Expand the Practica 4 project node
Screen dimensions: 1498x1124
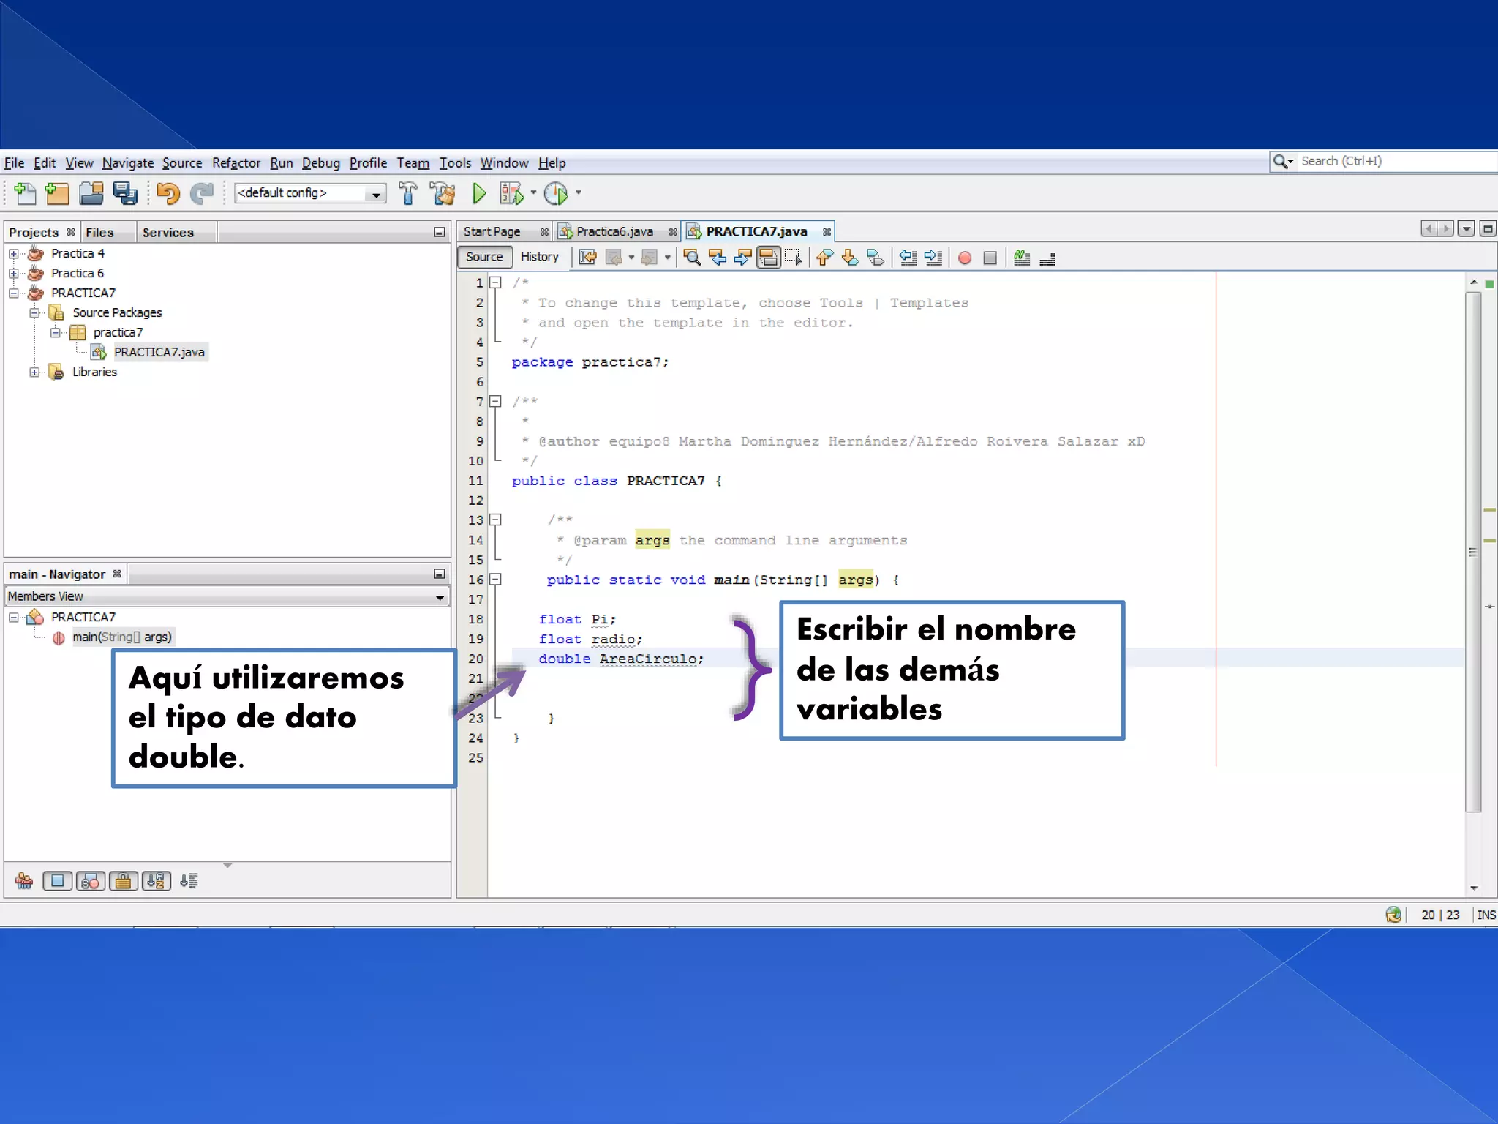(x=13, y=254)
